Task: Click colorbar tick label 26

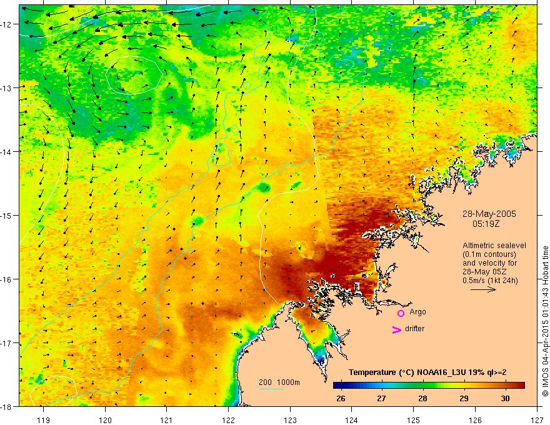Action: tap(340, 398)
